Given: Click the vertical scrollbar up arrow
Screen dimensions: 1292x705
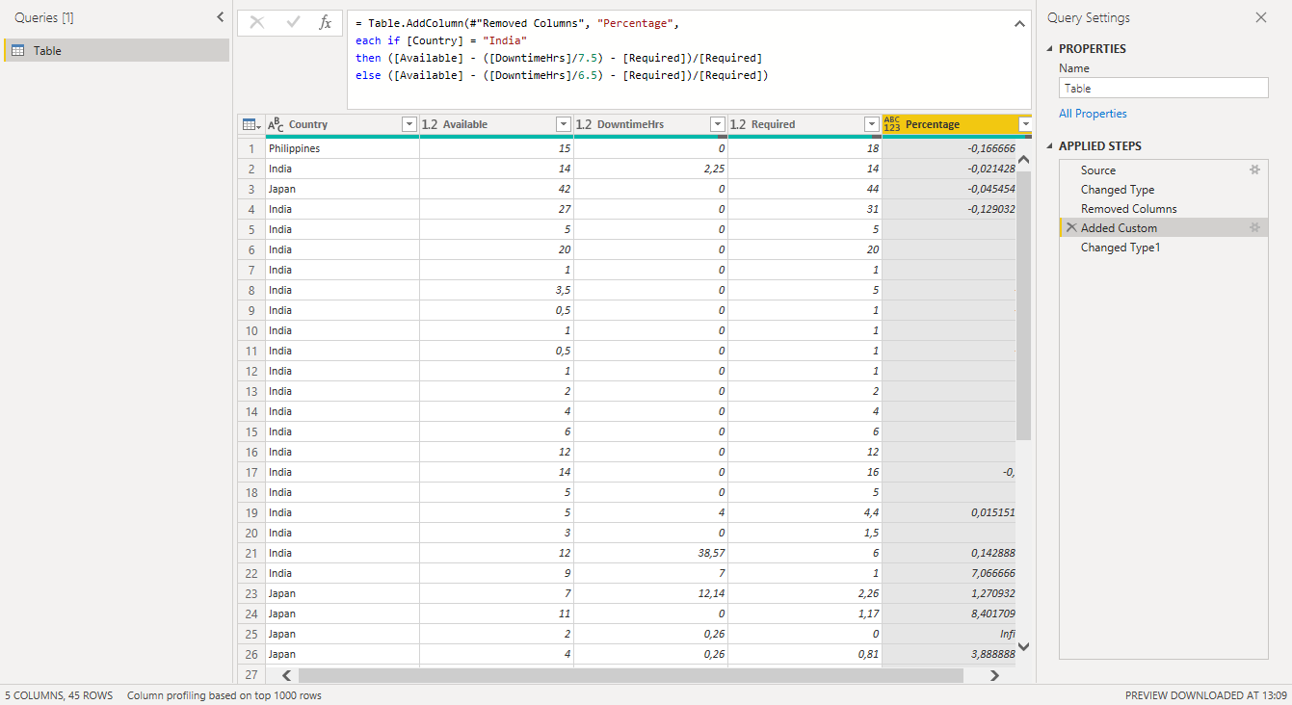Looking at the screenshot, I should point(1023,159).
